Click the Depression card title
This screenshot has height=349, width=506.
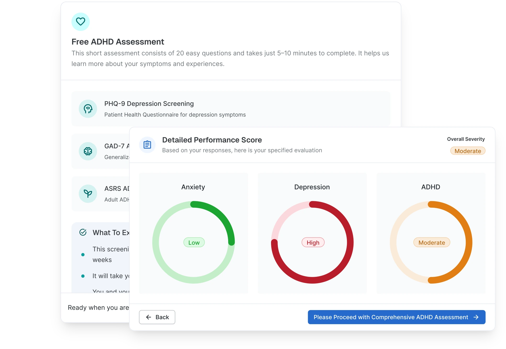coord(312,187)
